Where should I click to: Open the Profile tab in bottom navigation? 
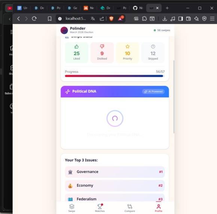[159, 208]
